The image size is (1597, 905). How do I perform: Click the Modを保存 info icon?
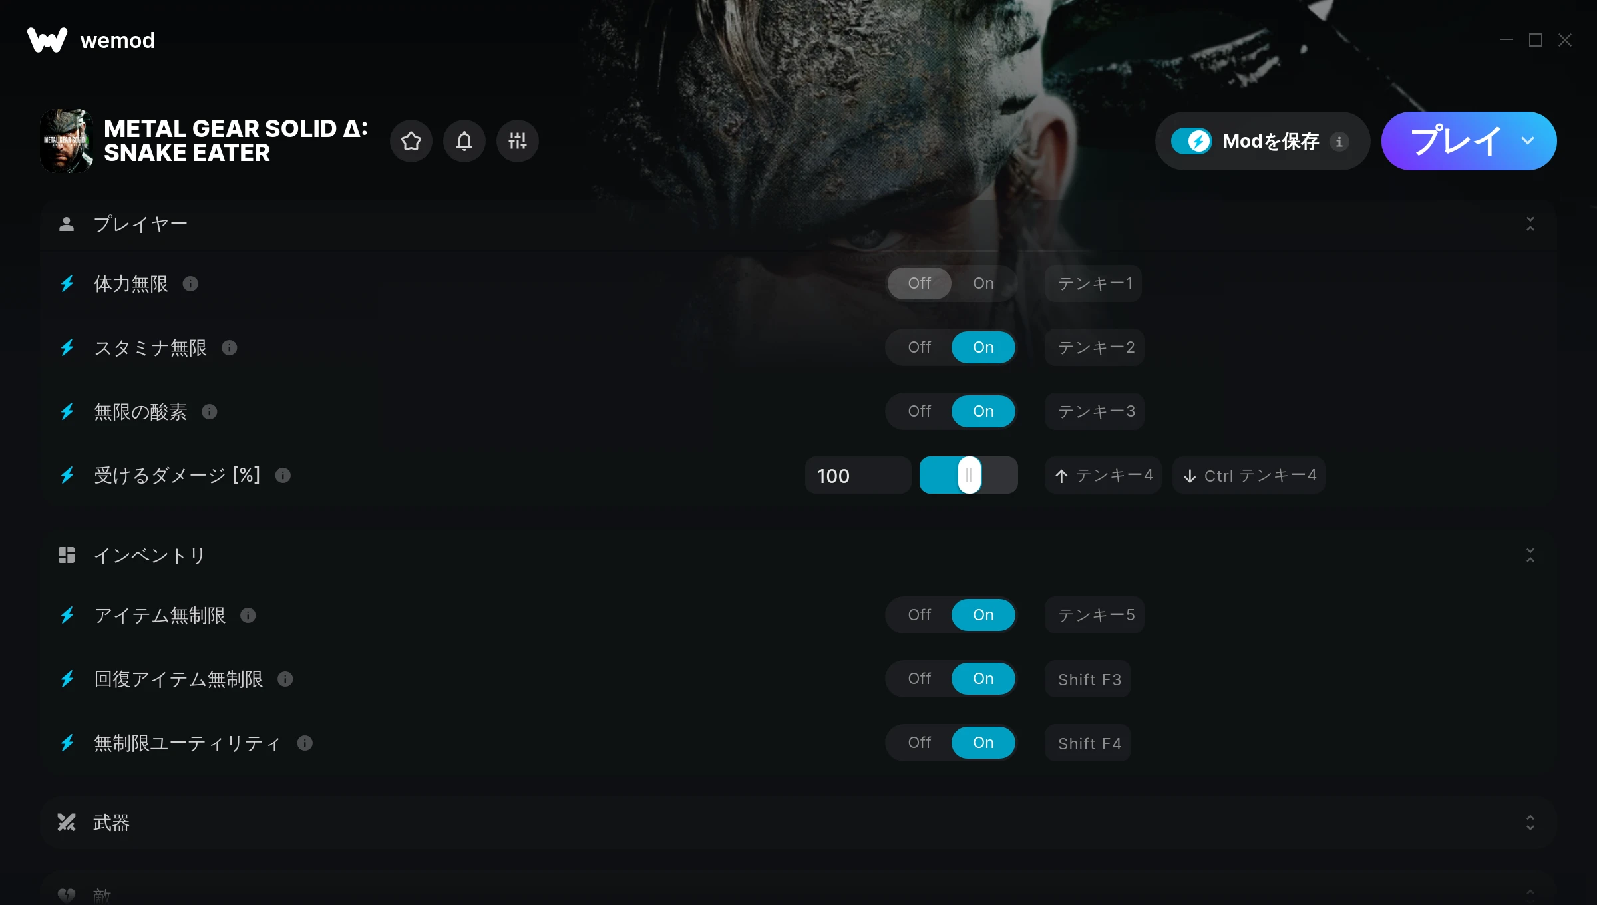coord(1339,142)
